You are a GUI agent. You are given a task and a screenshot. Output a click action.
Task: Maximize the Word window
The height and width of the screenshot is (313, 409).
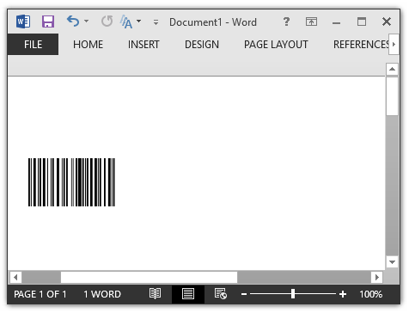coord(362,21)
